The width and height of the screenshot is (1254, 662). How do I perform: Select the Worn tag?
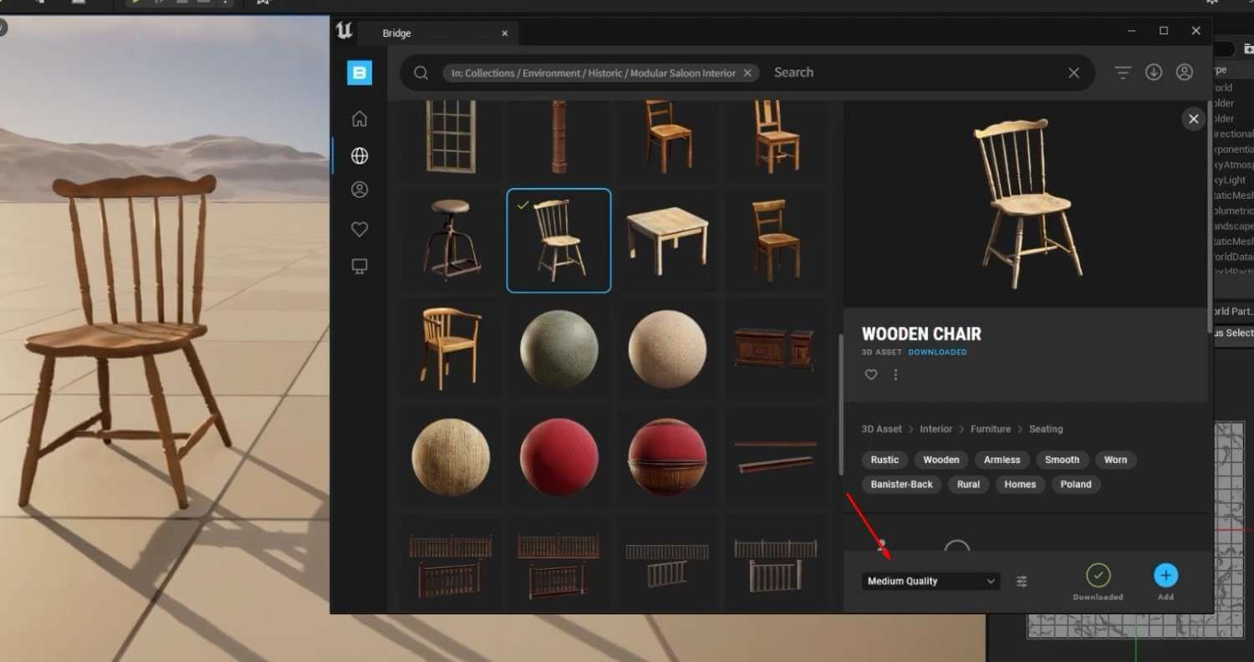click(x=1115, y=460)
